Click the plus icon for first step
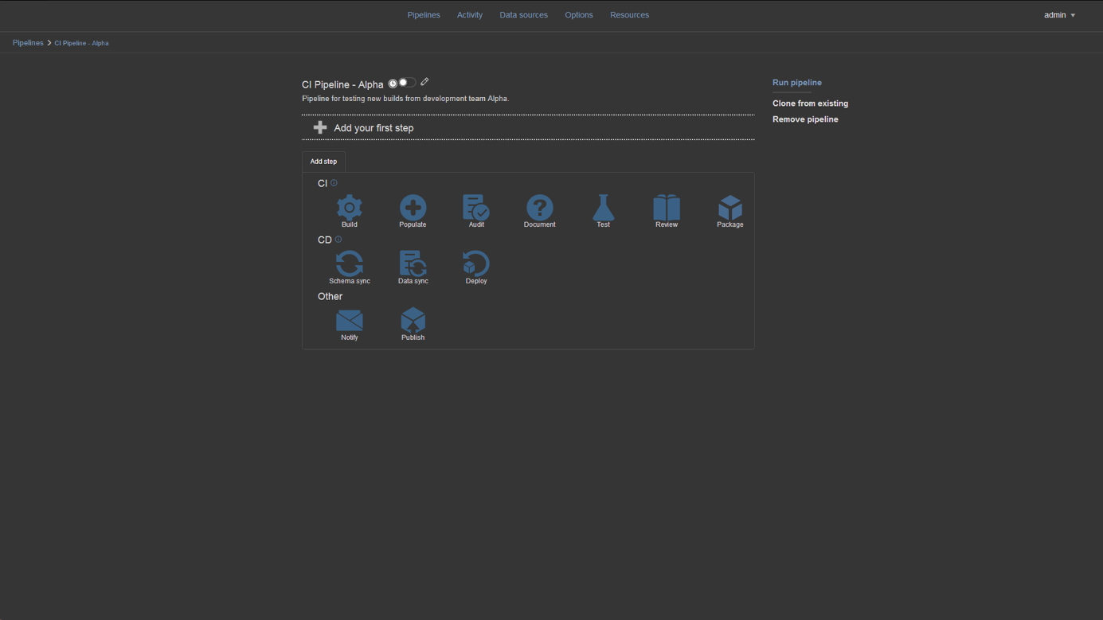Screen dimensions: 1103x620 pos(320,127)
